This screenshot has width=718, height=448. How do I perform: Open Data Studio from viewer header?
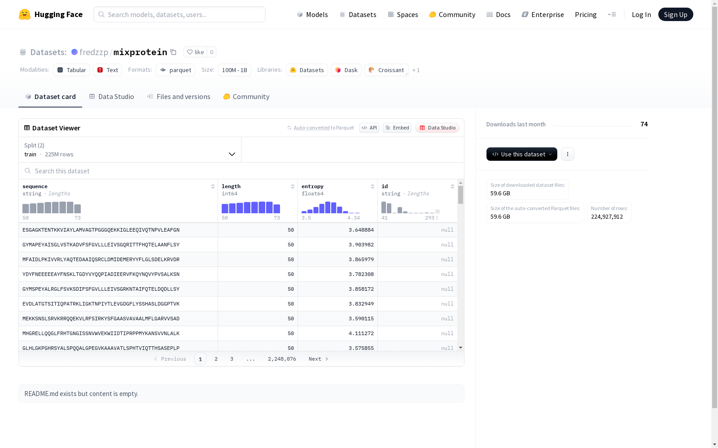(438, 128)
